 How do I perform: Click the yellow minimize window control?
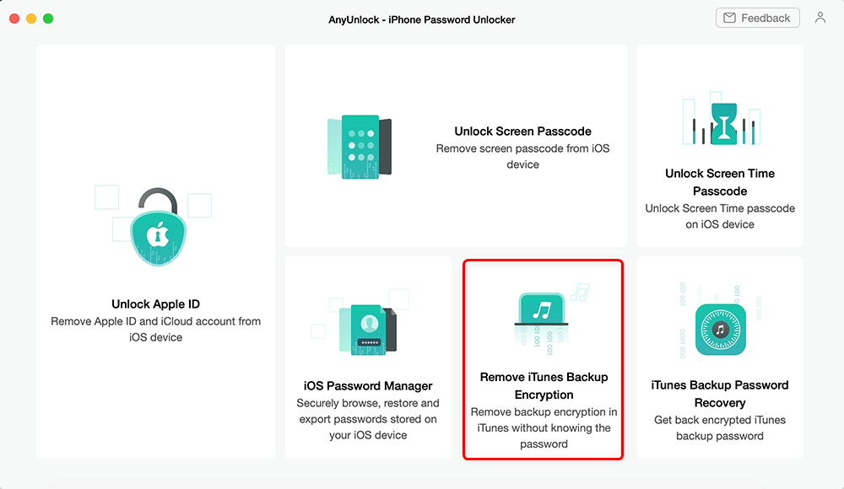(x=31, y=16)
